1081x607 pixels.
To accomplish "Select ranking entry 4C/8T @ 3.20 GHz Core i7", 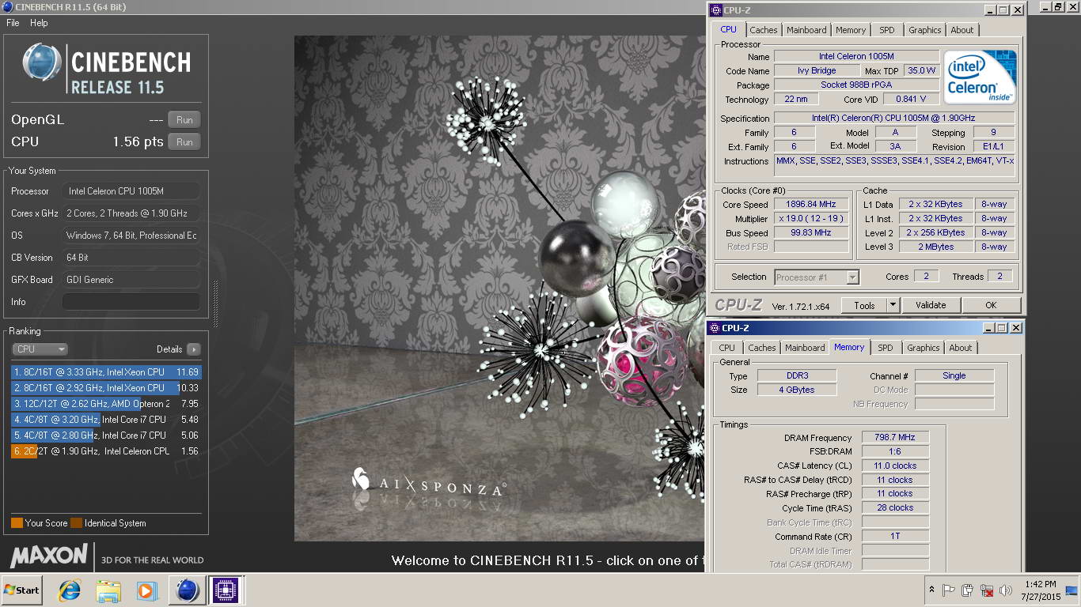I will (106, 420).
